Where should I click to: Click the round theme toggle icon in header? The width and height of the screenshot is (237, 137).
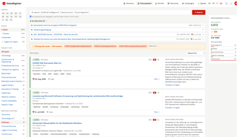[231, 3]
